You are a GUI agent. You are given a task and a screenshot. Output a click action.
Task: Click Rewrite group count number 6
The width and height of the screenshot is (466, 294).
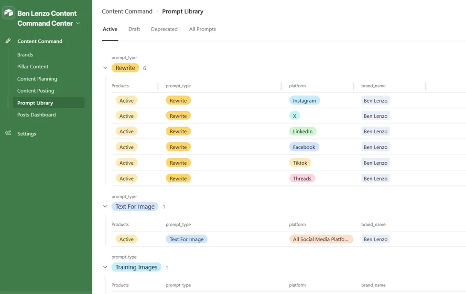[x=144, y=68]
